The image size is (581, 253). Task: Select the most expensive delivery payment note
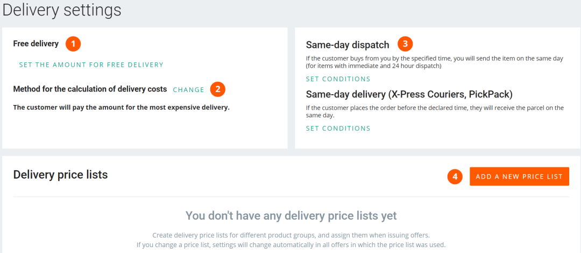pyautogui.click(x=121, y=107)
